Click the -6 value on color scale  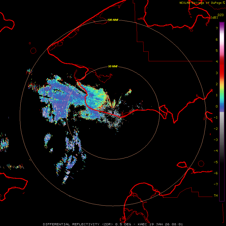(x=216, y=173)
